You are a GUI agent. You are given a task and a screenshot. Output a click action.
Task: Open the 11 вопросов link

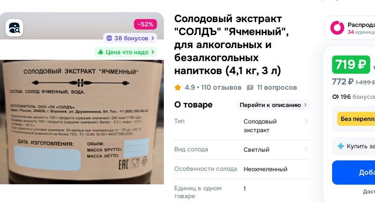[277, 88]
